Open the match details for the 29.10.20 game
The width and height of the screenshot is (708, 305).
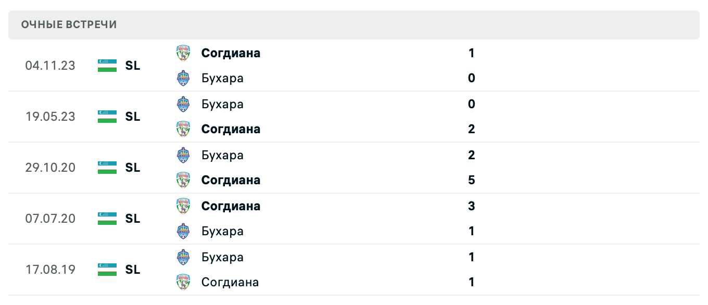tap(354, 168)
